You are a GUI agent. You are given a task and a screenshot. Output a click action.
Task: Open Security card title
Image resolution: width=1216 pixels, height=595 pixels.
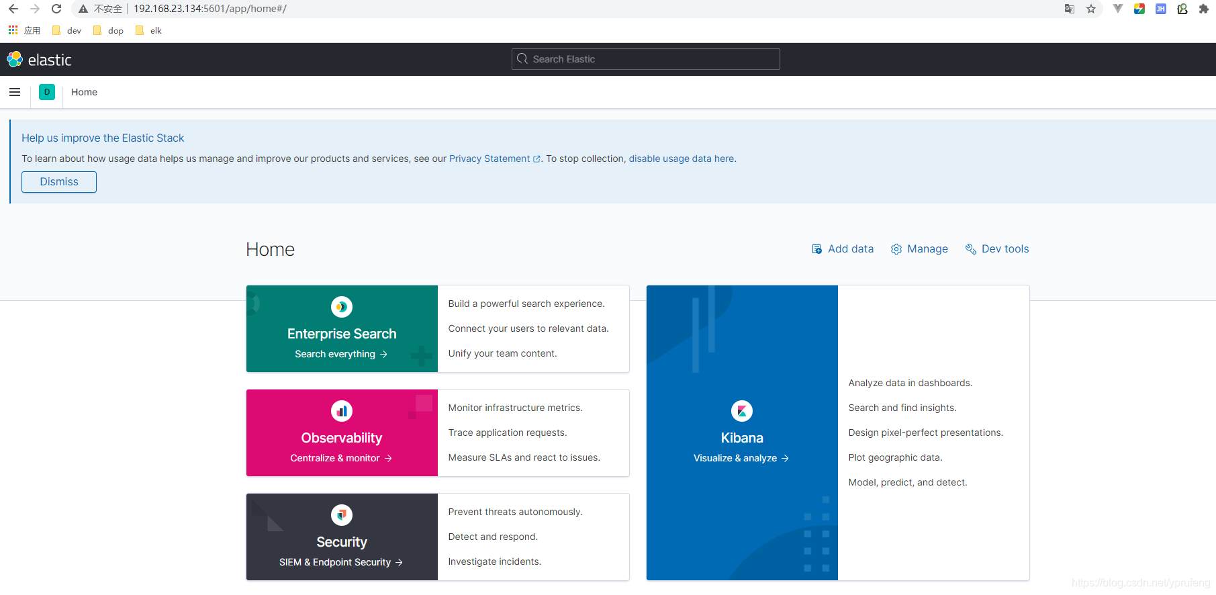[x=342, y=542]
